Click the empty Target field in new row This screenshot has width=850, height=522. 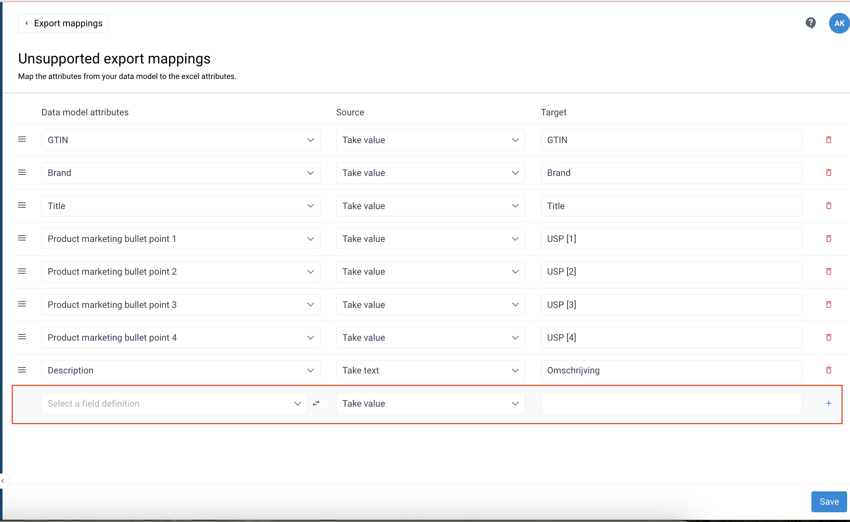coord(671,403)
